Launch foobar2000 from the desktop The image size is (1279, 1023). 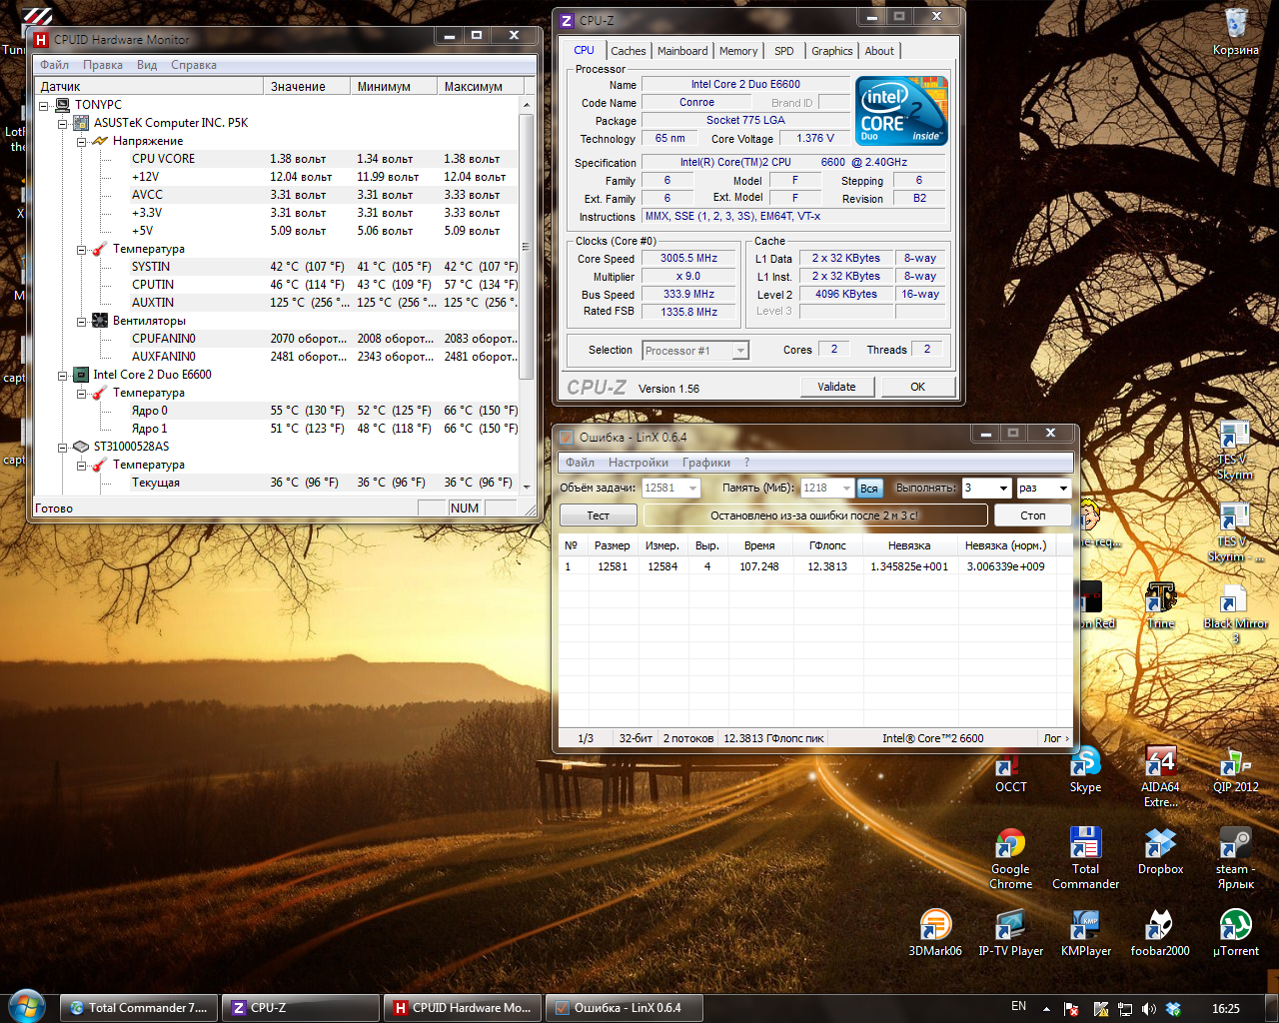click(x=1159, y=925)
